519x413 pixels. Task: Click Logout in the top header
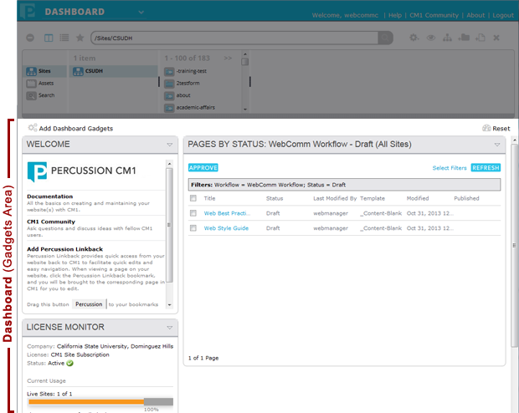[x=503, y=15]
